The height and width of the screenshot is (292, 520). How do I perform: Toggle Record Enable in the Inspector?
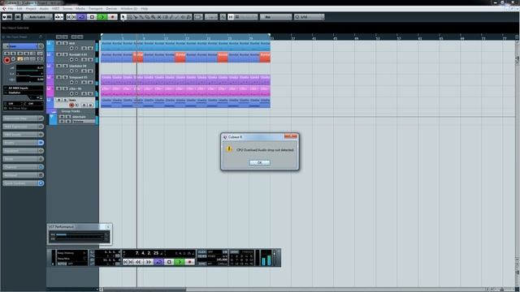click(x=7, y=60)
